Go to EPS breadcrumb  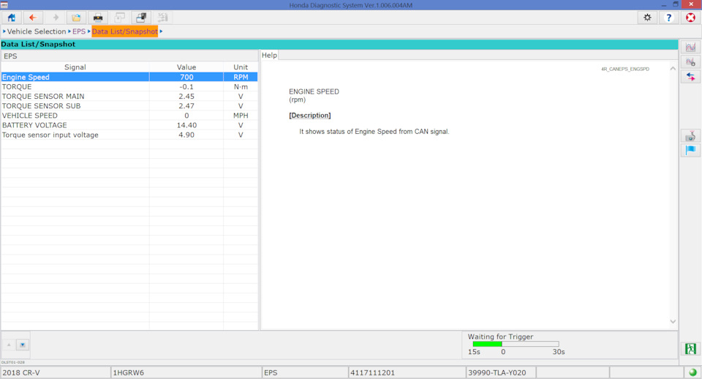click(x=79, y=31)
